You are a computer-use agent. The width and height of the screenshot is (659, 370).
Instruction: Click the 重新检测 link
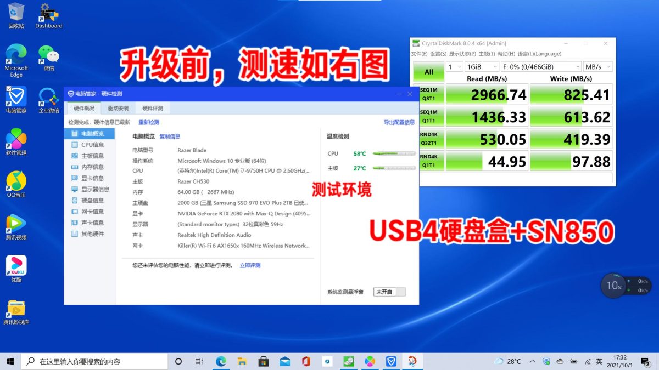point(149,122)
